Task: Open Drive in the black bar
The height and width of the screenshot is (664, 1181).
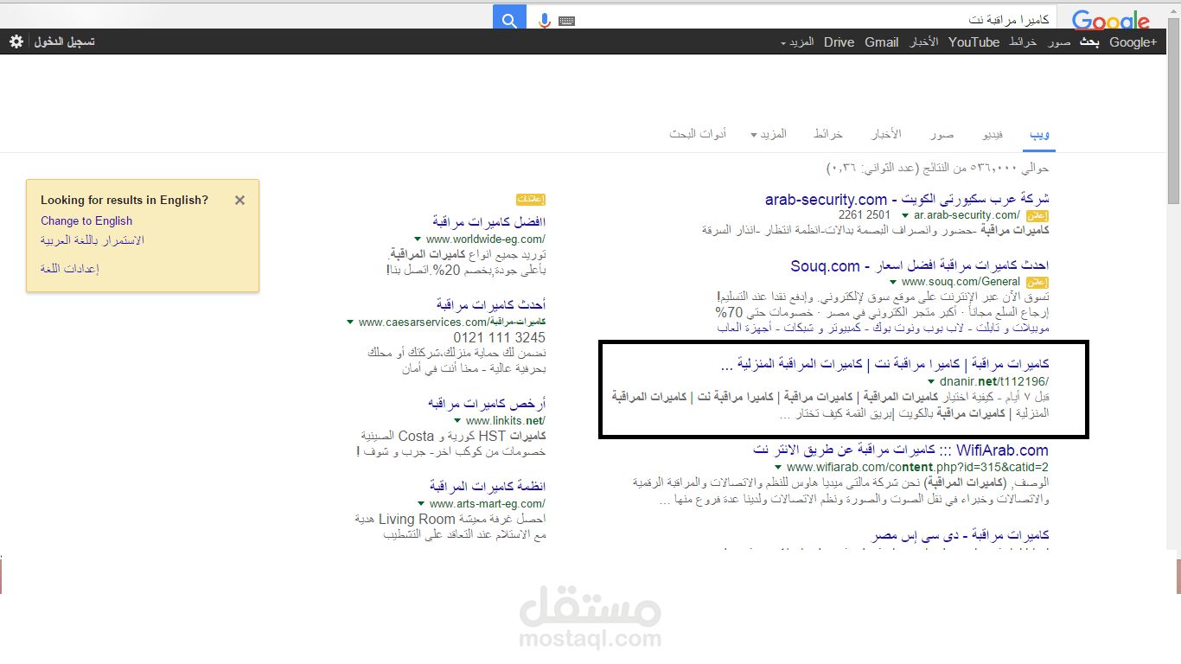Action: pos(839,42)
